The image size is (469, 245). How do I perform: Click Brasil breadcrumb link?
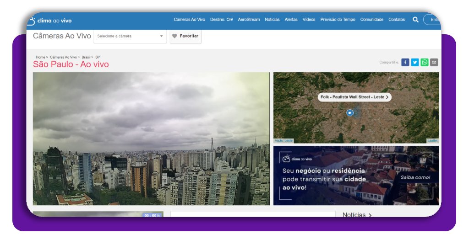(x=86, y=57)
